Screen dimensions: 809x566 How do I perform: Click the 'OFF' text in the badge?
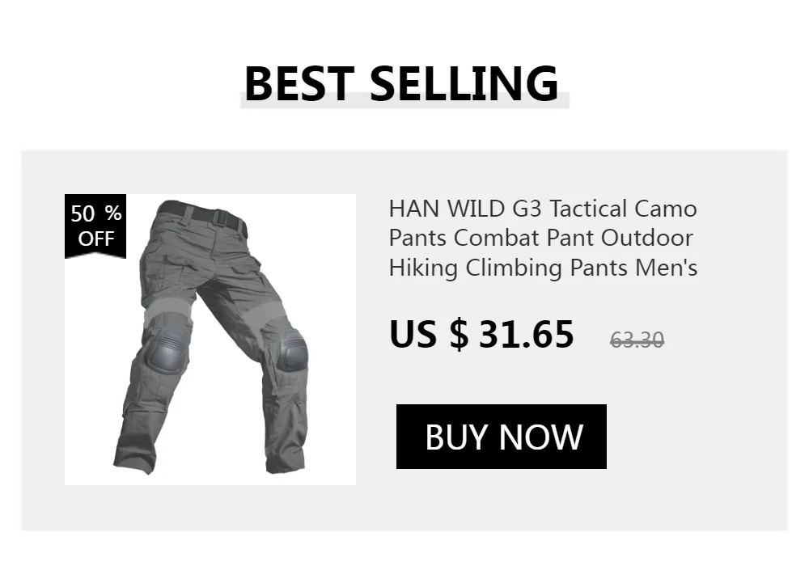[x=96, y=239]
